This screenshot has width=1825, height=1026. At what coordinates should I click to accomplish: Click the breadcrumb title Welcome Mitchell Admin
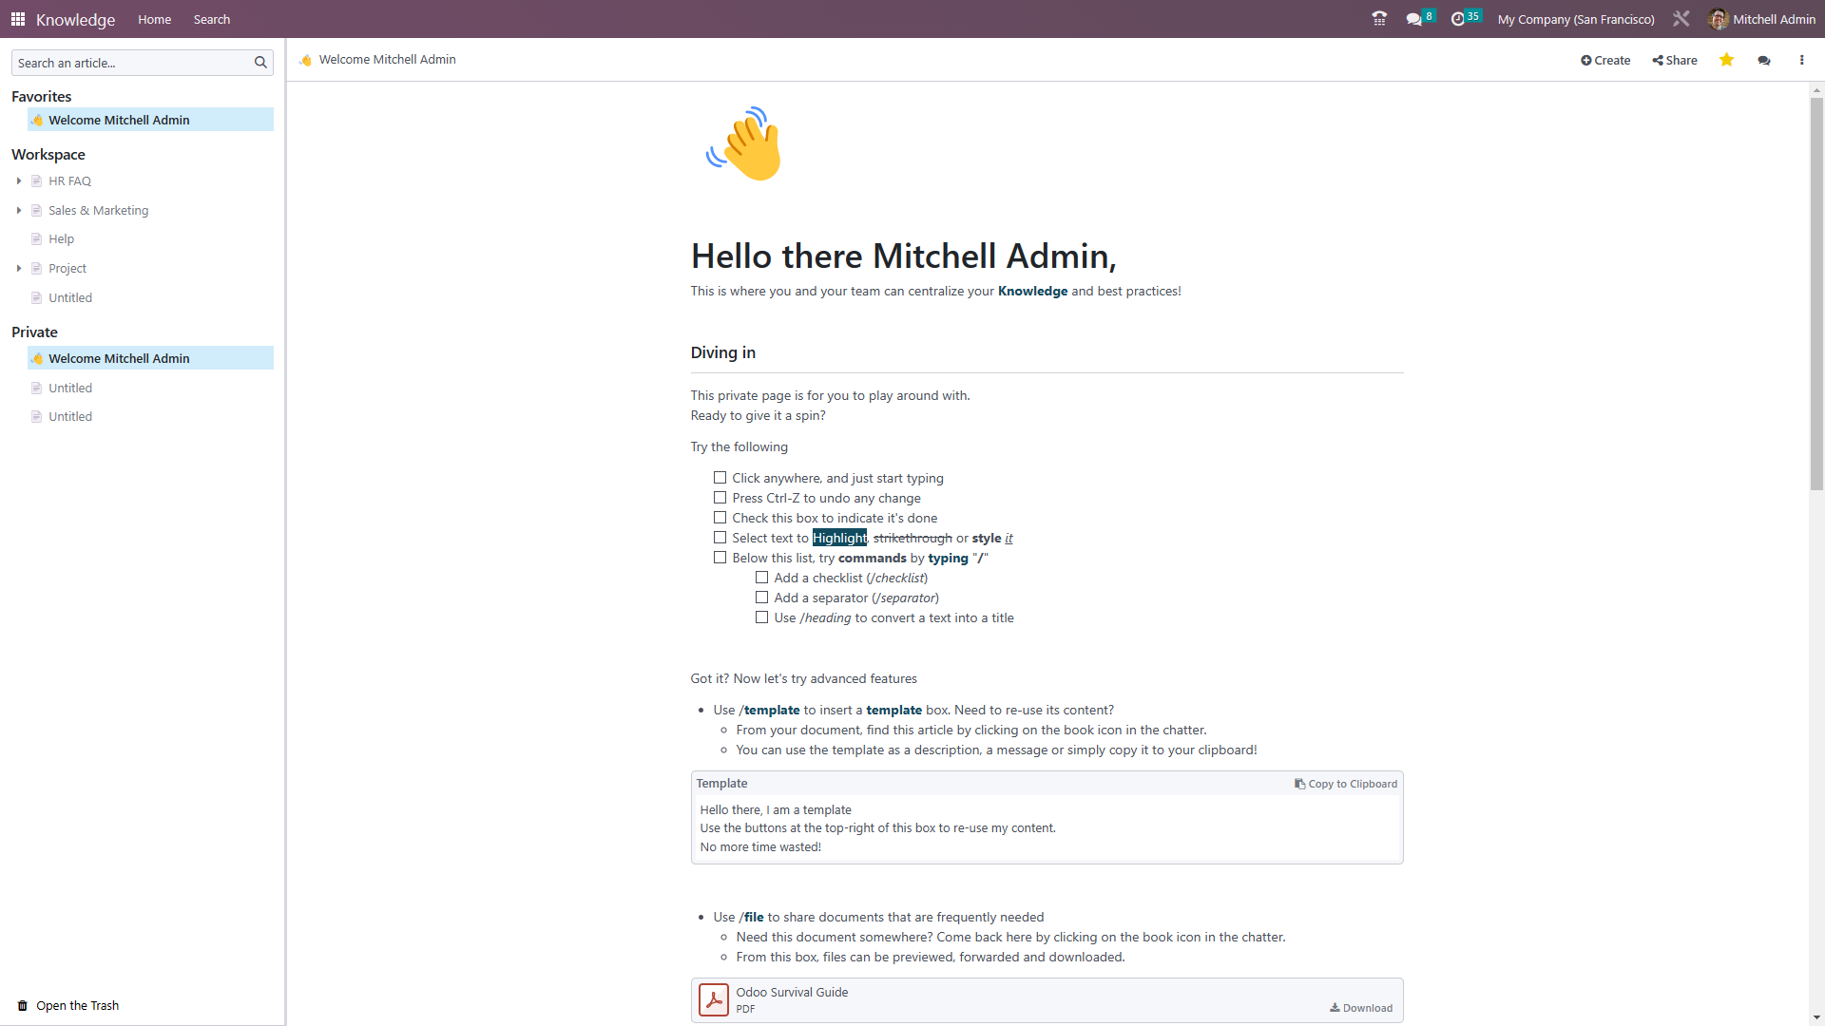point(388,59)
